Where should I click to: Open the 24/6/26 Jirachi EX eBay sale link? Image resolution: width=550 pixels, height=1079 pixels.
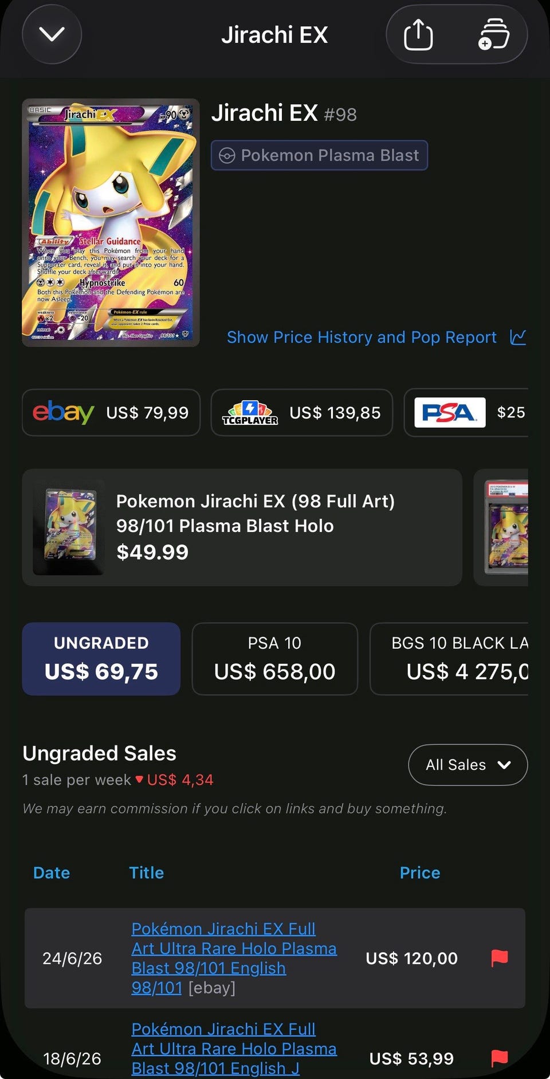tap(234, 958)
